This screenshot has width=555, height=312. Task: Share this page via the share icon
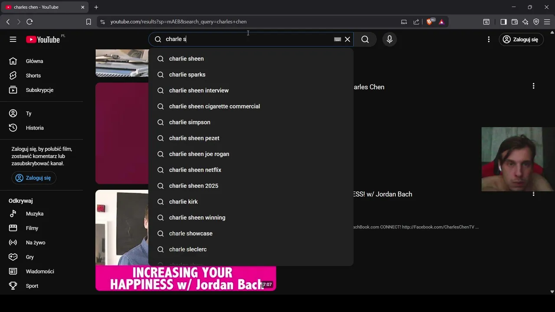[416, 22]
